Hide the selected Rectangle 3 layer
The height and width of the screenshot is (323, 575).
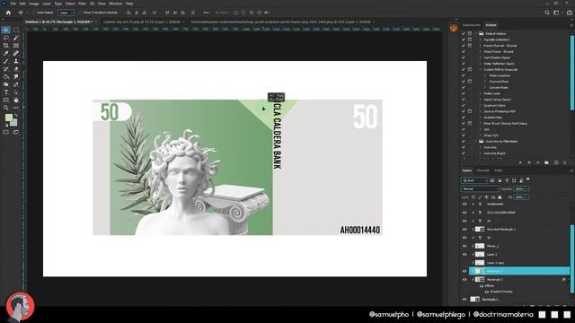point(464,271)
